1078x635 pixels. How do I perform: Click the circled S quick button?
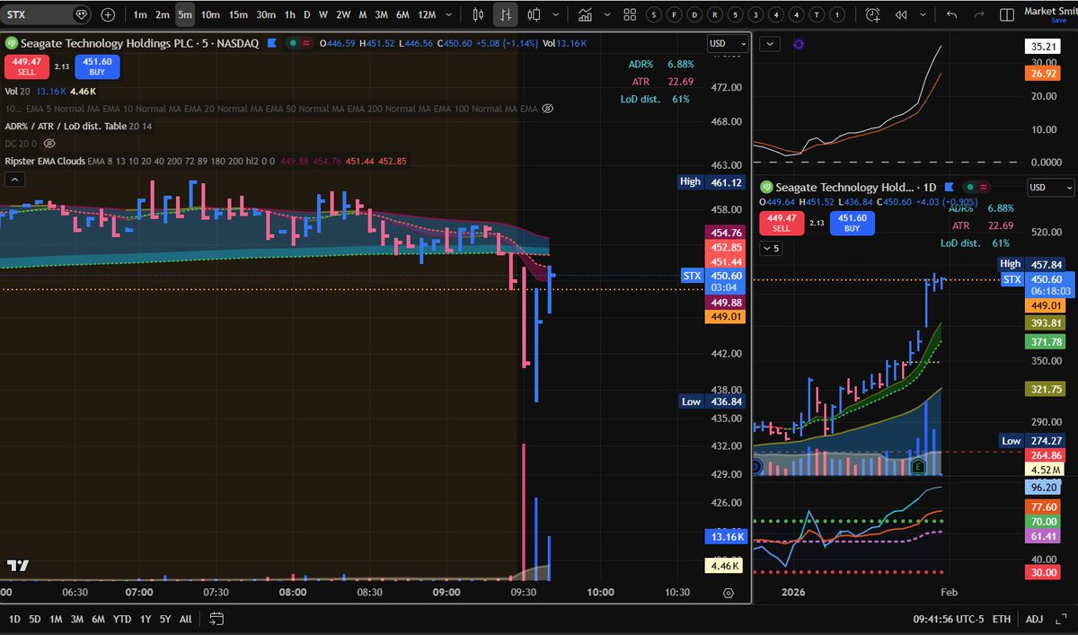[653, 14]
